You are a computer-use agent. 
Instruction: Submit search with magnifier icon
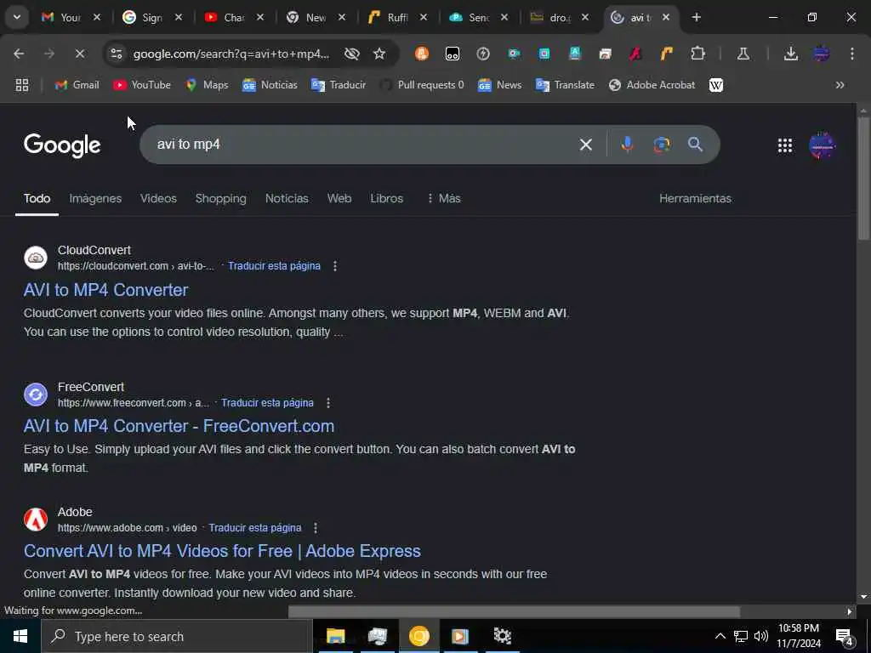[x=696, y=145]
